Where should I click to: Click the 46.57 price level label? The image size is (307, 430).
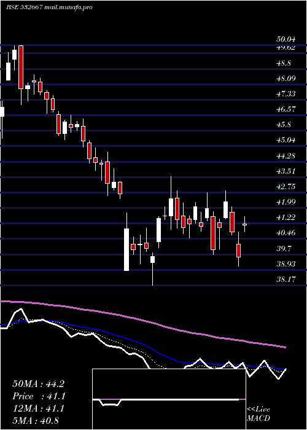click(286, 109)
